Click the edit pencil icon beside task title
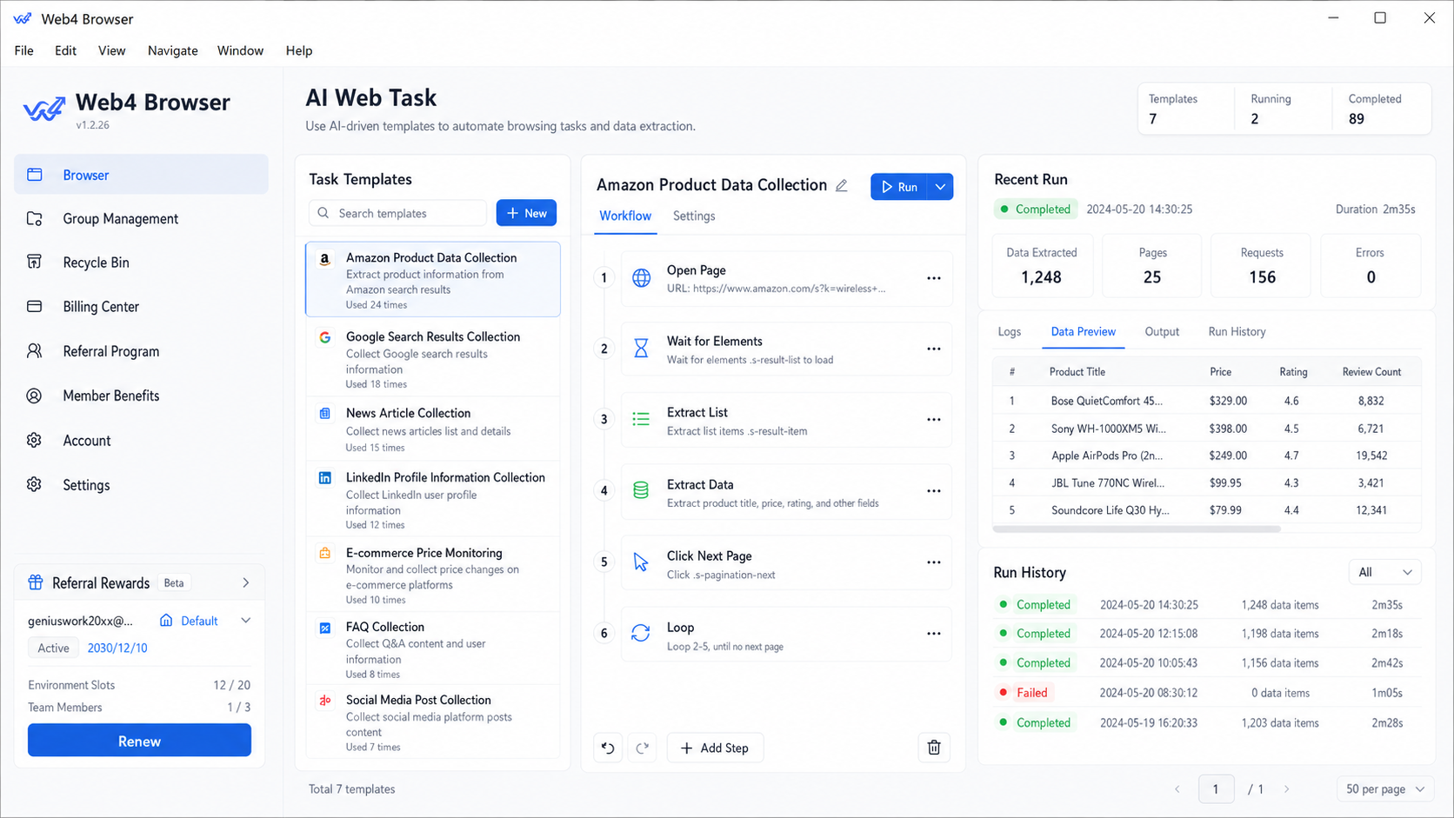This screenshot has height=818, width=1454. tap(842, 185)
